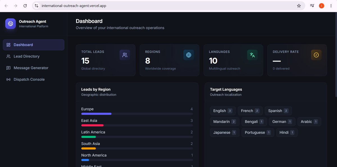Click the green Latin America progress bar

pos(89,137)
